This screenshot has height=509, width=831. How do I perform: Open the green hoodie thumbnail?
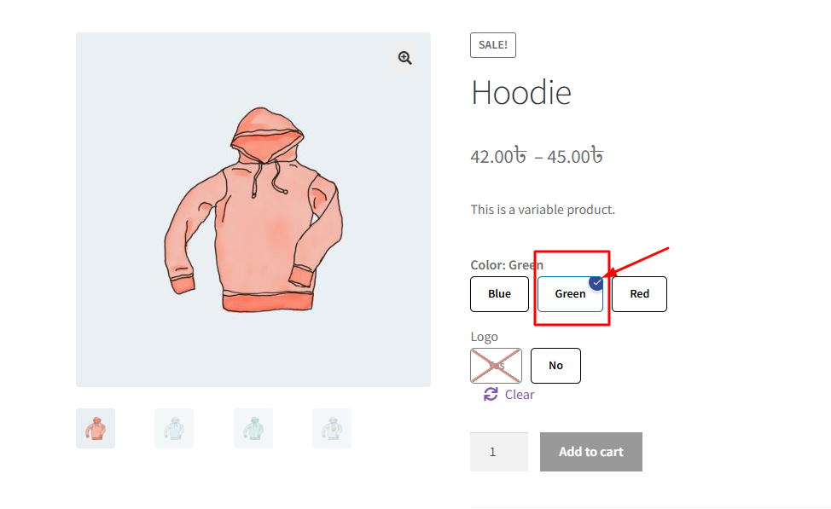pos(253,428)
